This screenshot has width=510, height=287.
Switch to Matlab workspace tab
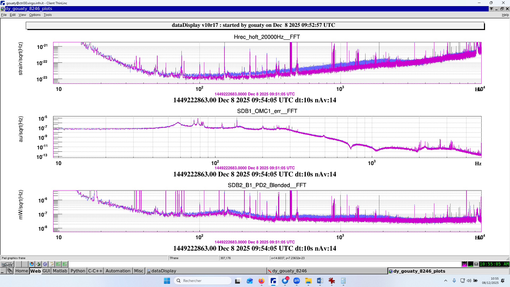click(x=60, y=271)
